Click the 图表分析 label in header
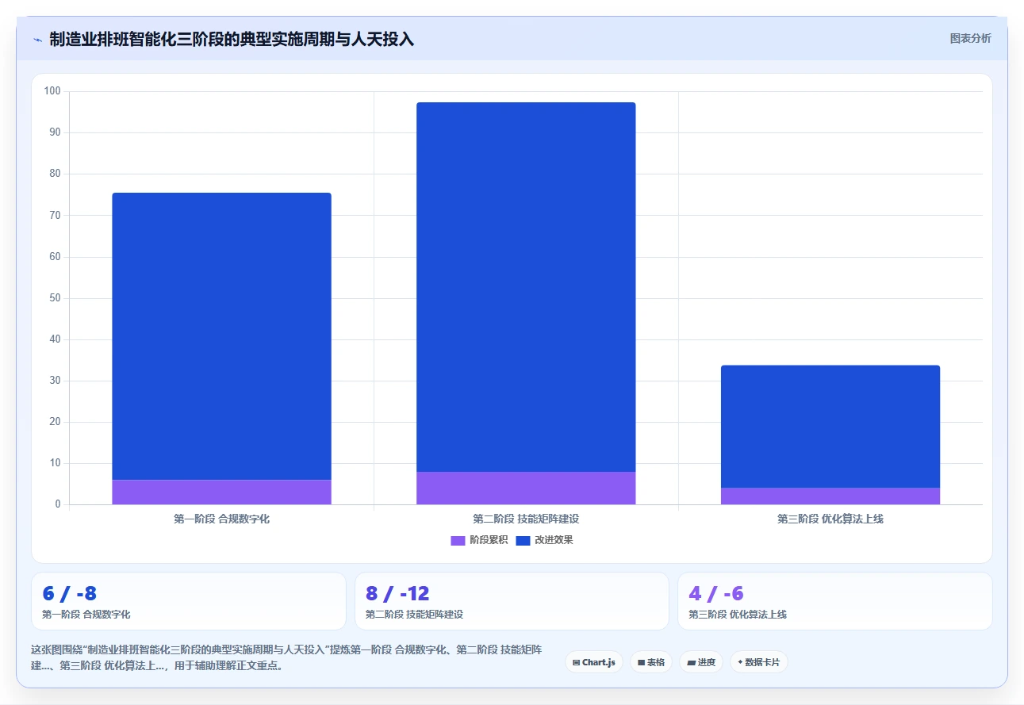 [970, 38]
